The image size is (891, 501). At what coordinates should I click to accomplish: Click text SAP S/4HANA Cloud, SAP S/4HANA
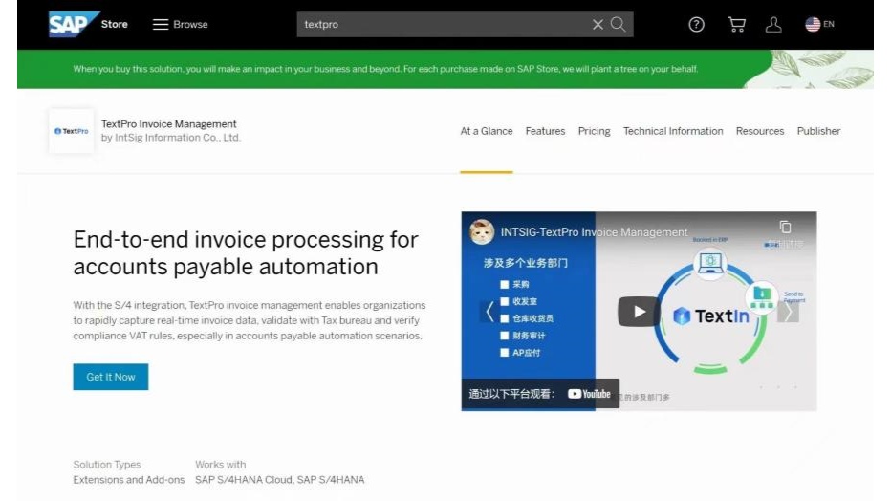coord(279,479)
